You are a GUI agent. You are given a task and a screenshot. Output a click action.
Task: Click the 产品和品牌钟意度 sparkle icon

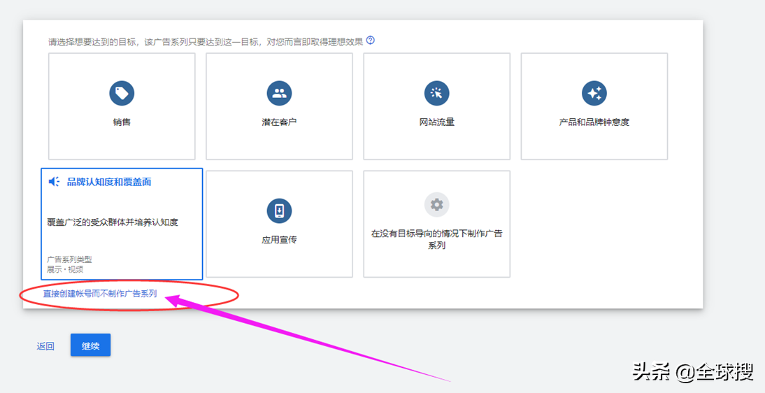[x=594, y=93]
